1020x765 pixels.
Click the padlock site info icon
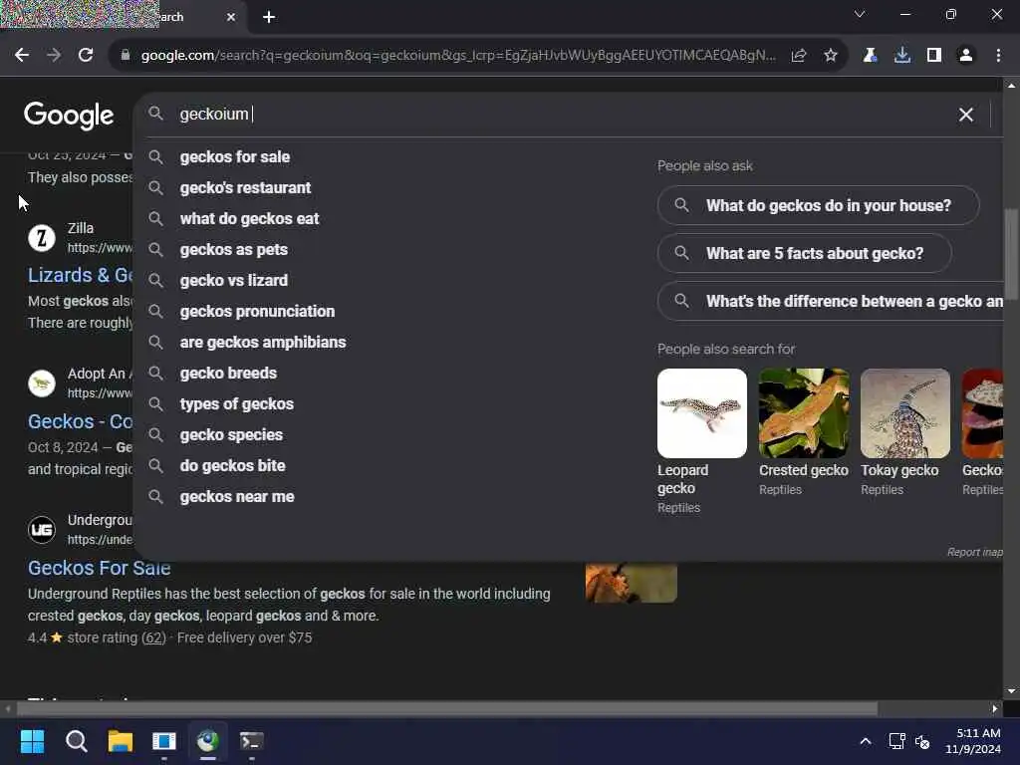click(x=126, y=56)
